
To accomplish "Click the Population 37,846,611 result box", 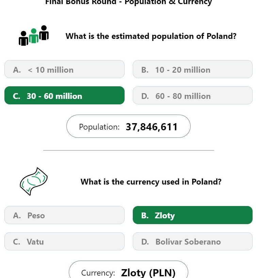I will (x=128, y=126).
